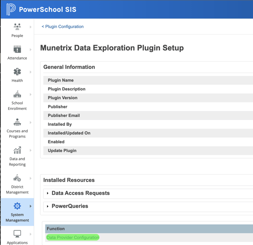Expand the System Management submenu arrow
This screenshot has width=253, height=245.
(30, 206)
